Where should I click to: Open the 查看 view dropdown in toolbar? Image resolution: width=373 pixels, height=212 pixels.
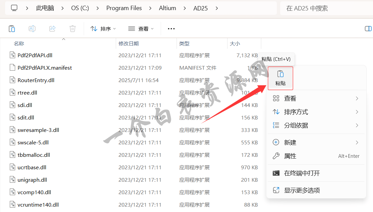(x=141, y=29)
